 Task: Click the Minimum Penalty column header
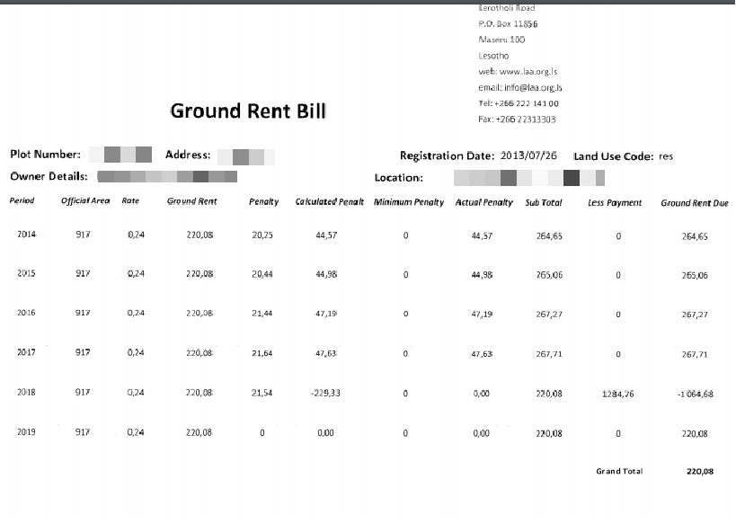409,202
